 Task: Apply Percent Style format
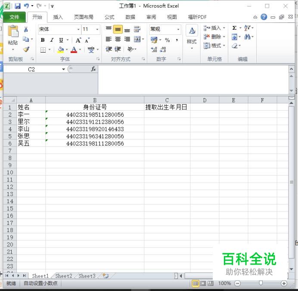pyautogui.click(x=167, y=40)
